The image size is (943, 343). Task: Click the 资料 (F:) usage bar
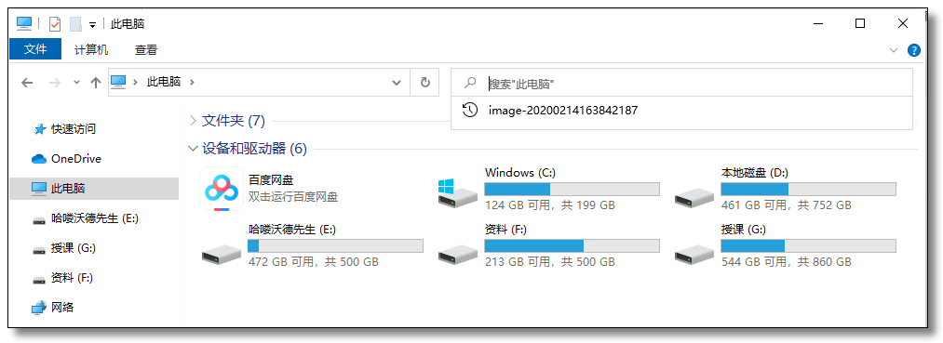tap(572, 245)
